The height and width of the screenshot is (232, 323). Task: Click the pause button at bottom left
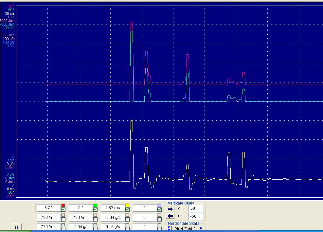[16, 227]
